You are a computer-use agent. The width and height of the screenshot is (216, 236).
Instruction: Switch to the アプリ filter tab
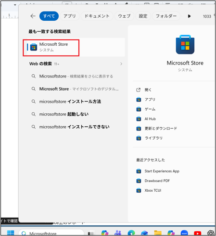click(70, 16)
